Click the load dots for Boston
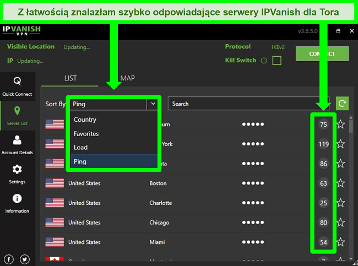This screenshot has width=358, height=266. point(253,183)
